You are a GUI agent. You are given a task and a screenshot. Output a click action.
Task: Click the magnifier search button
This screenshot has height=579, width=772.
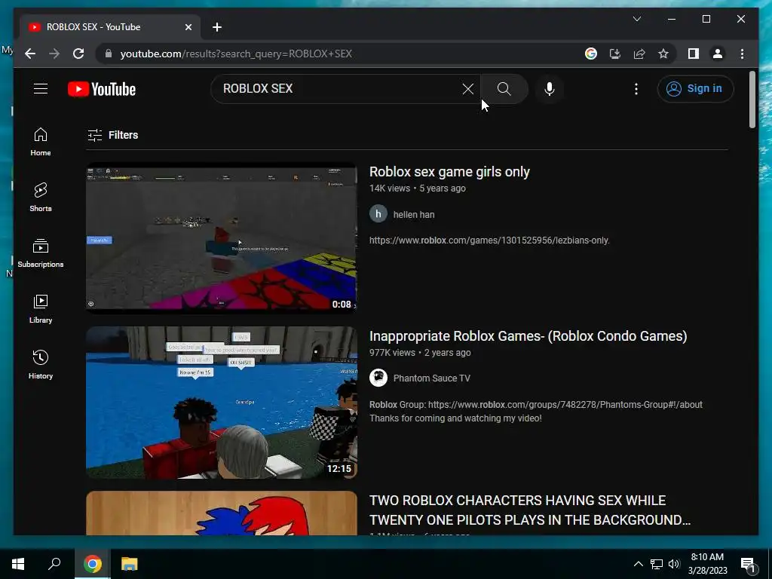(x=504, y=89)
